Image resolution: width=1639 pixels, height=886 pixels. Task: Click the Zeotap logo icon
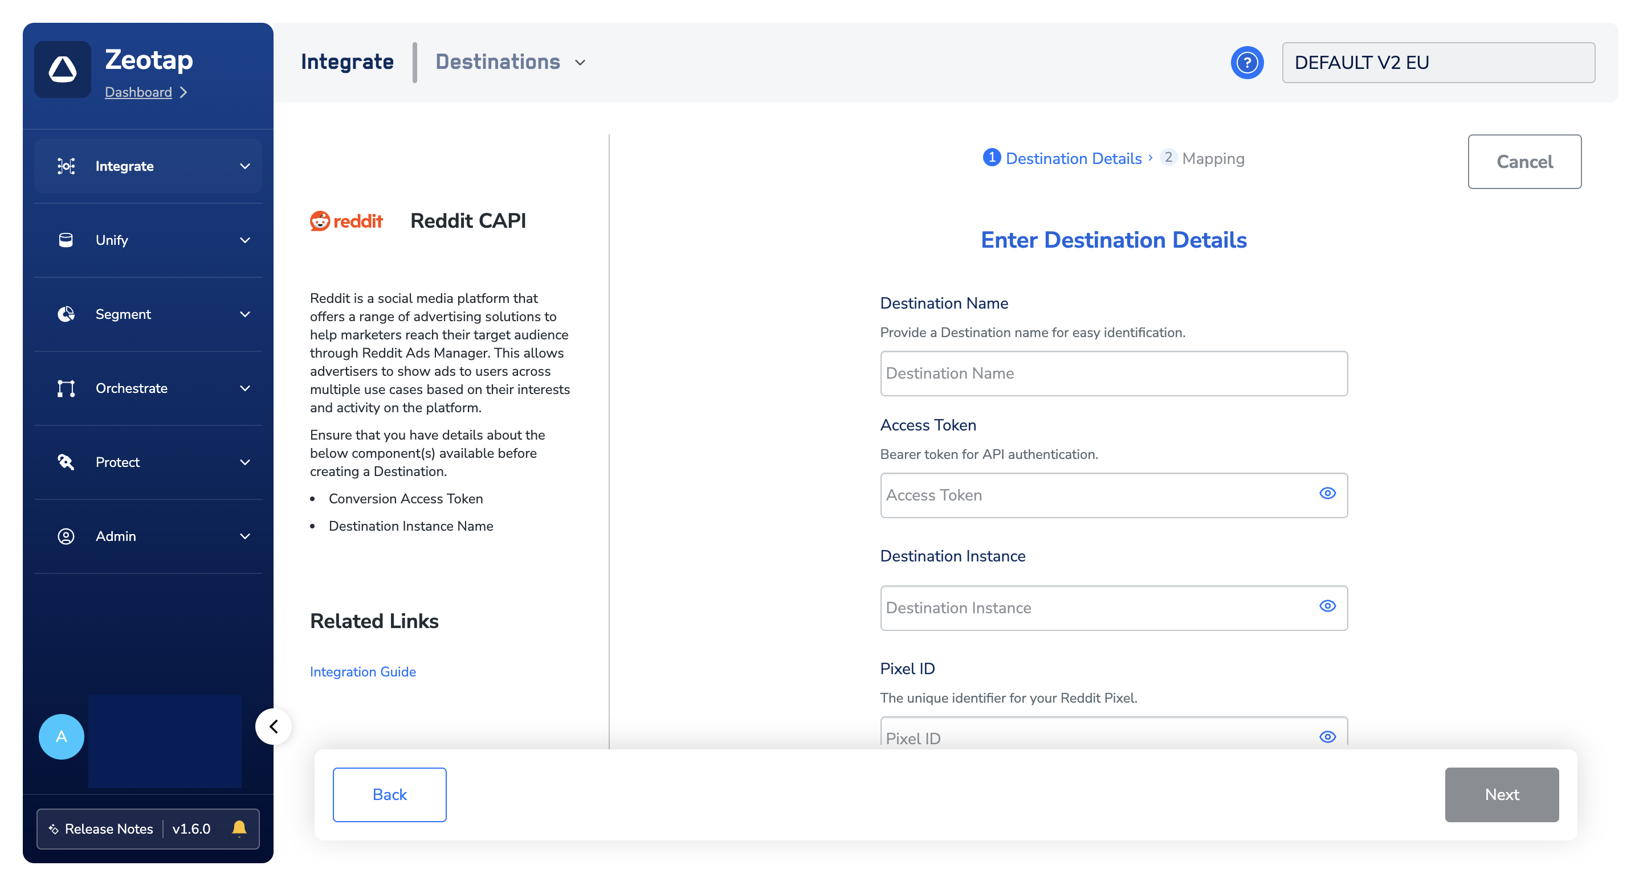click(x=62, y=69)
